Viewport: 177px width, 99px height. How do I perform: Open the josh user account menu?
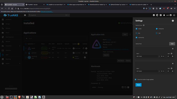pyautogui.click(x=169, y=15)
